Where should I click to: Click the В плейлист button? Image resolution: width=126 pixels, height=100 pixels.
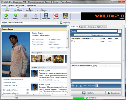coord(113,93)
